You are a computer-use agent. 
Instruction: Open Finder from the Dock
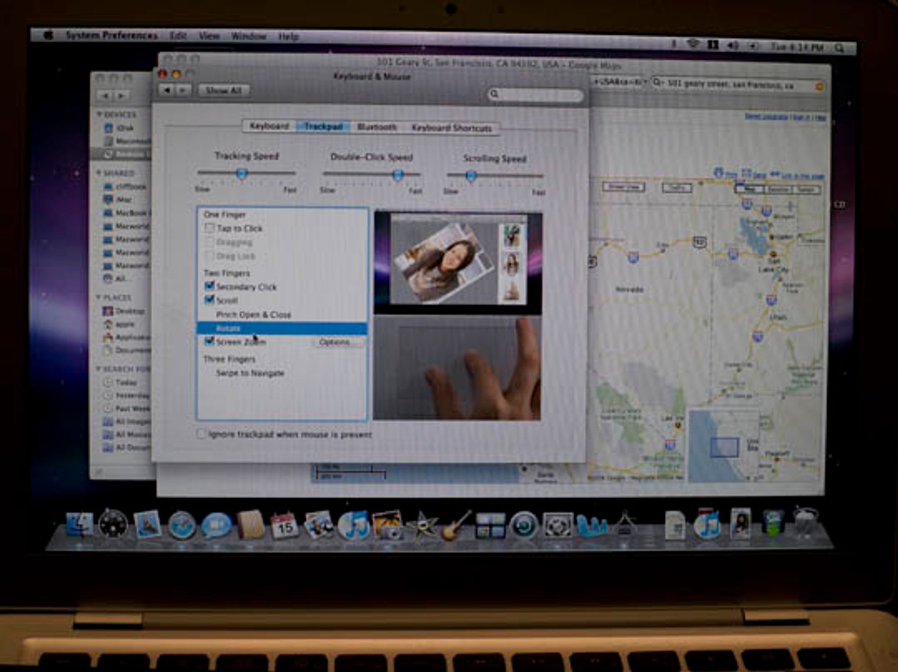click(x=79, y=525)
